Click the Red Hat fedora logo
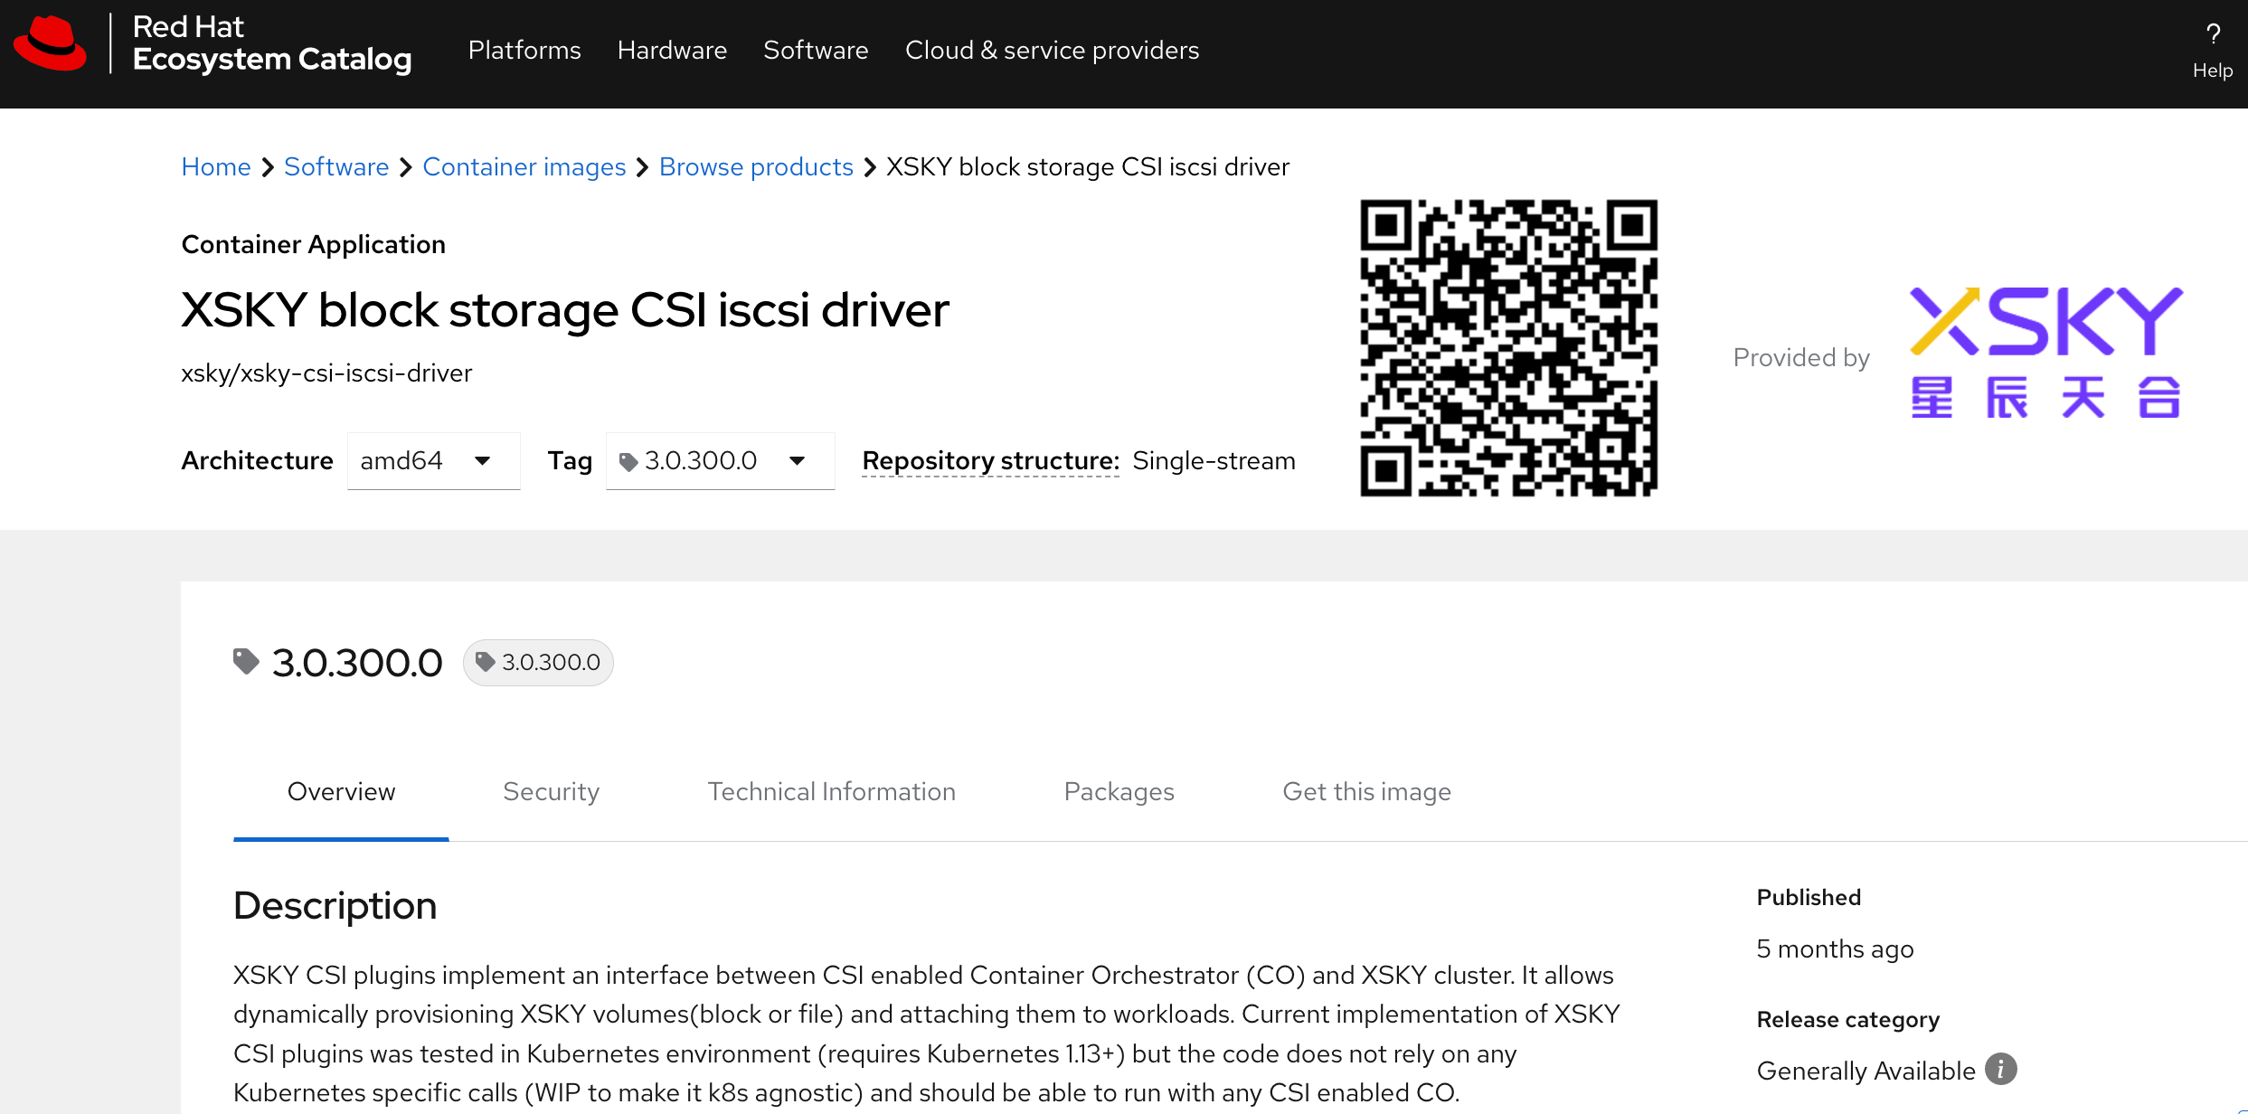This screenshot has height=1114, width=2248. click(51, 43)
